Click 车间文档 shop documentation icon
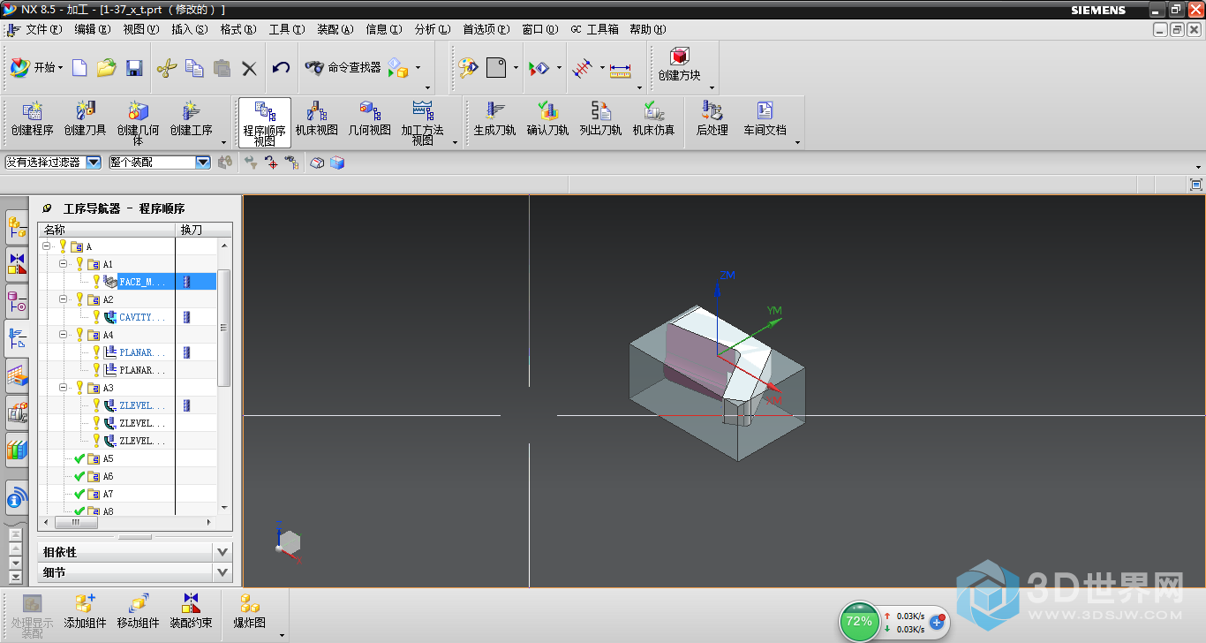1206x643 pixels. [765, 120]
